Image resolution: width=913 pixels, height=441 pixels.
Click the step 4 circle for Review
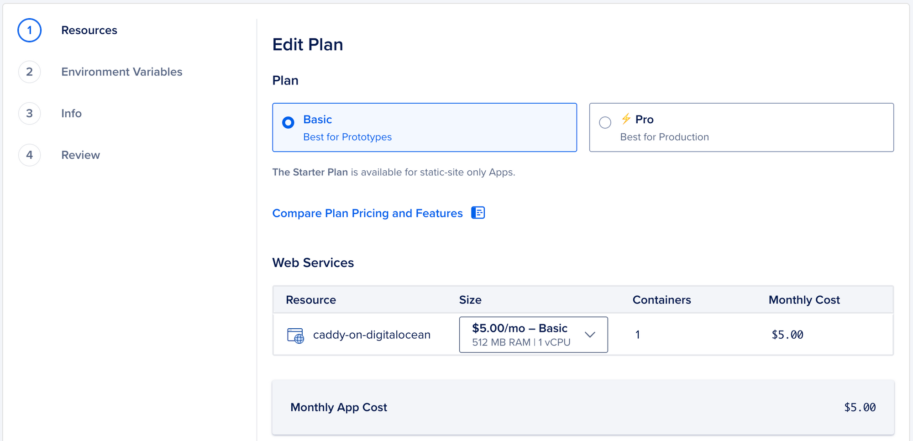(29, 155)
